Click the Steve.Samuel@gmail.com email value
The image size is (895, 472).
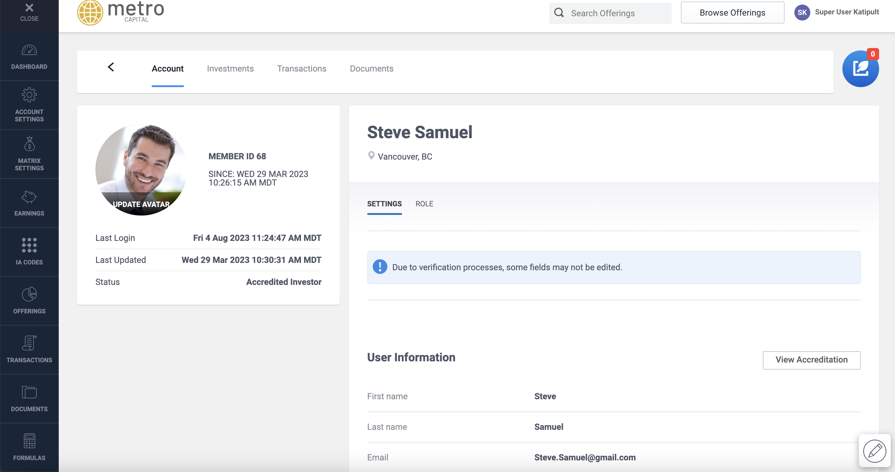[x=585, y=457]
